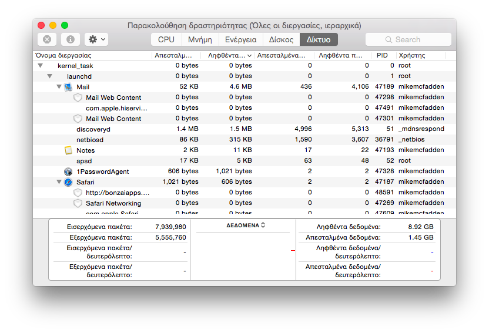Select the kernel_task row name
The height and width of the screenshot is (333, 489).
[75, 66]
